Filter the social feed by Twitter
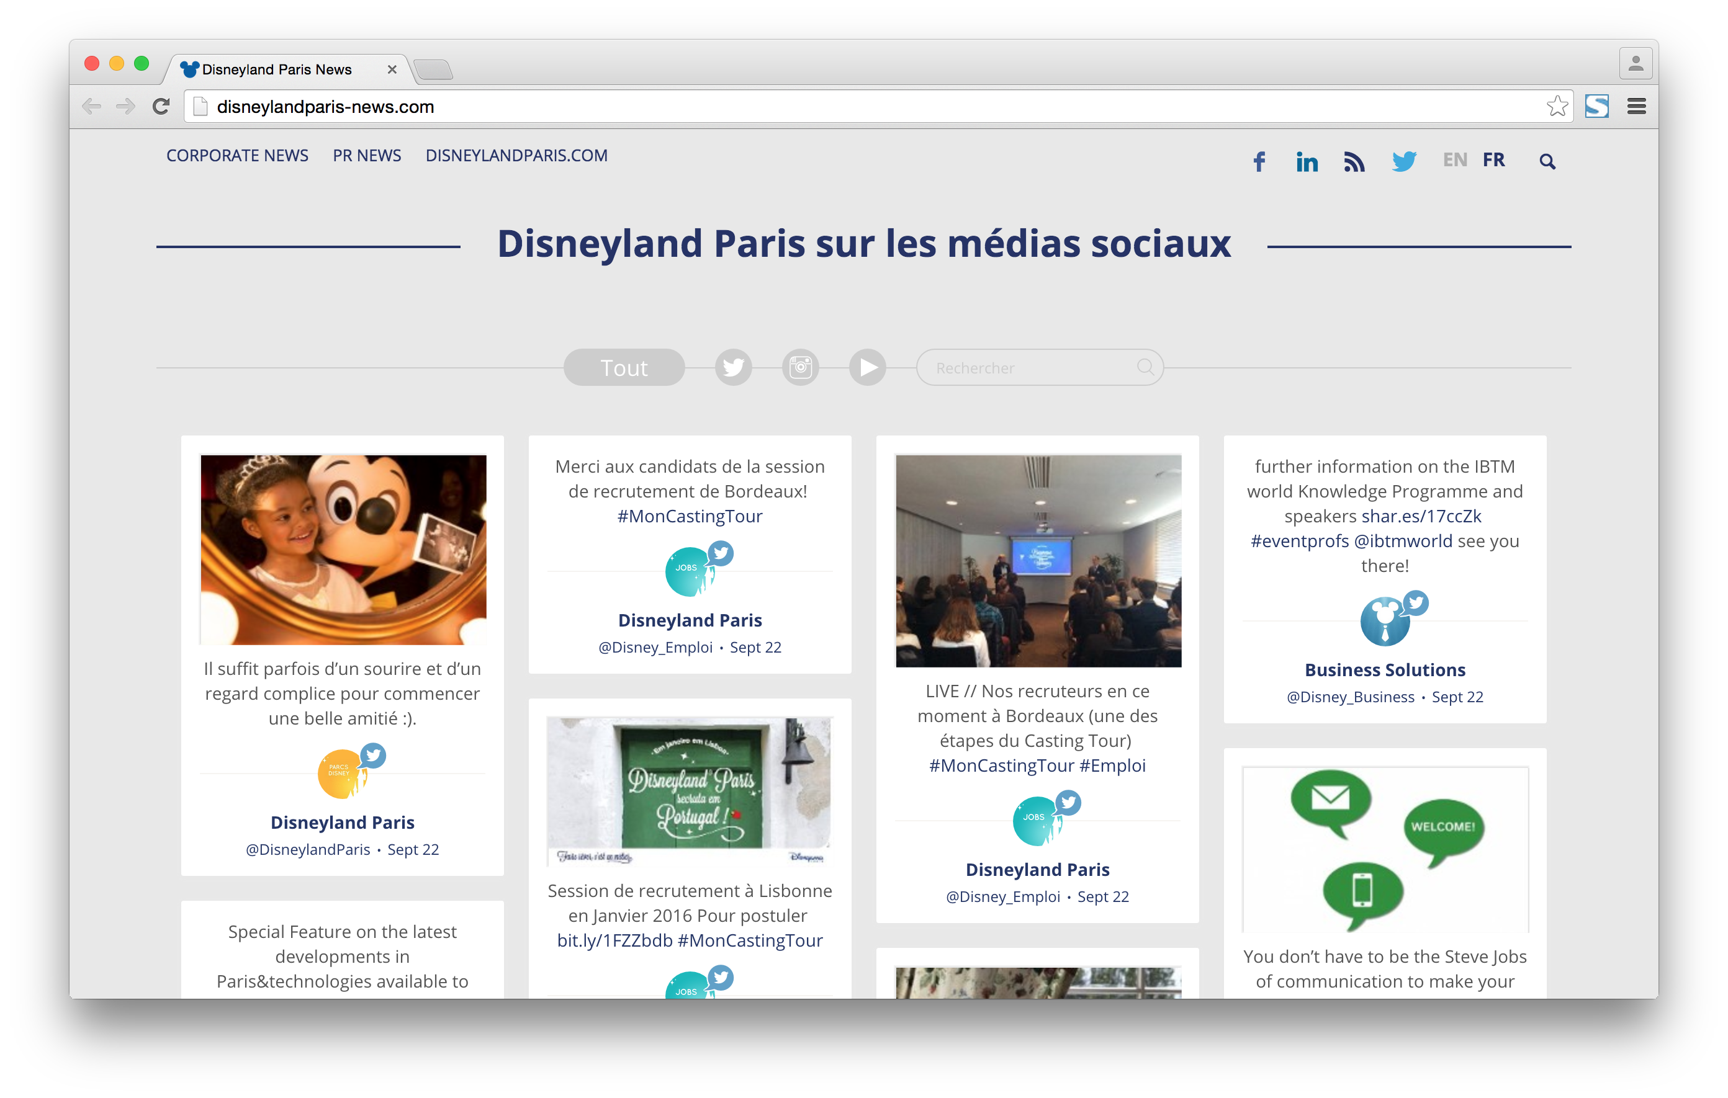 click(734, 367)
